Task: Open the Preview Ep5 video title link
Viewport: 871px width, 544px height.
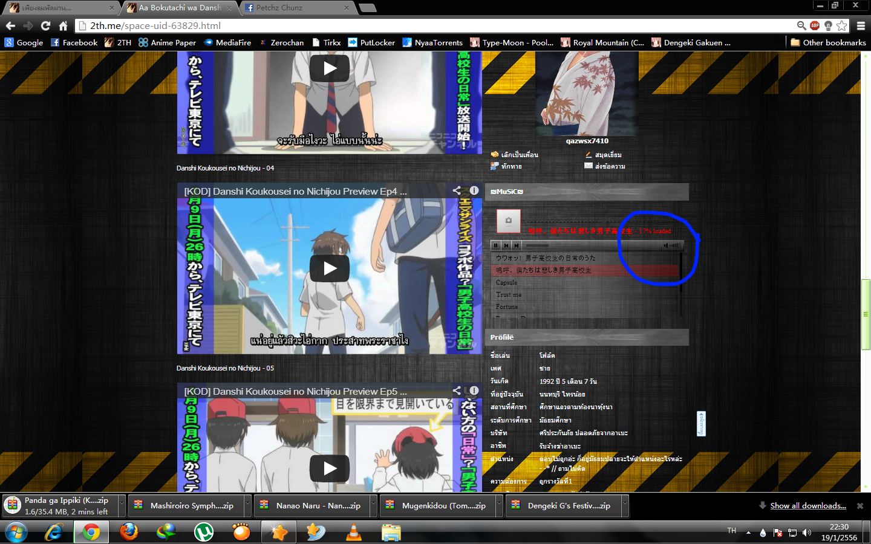Action: pos(295,391)
